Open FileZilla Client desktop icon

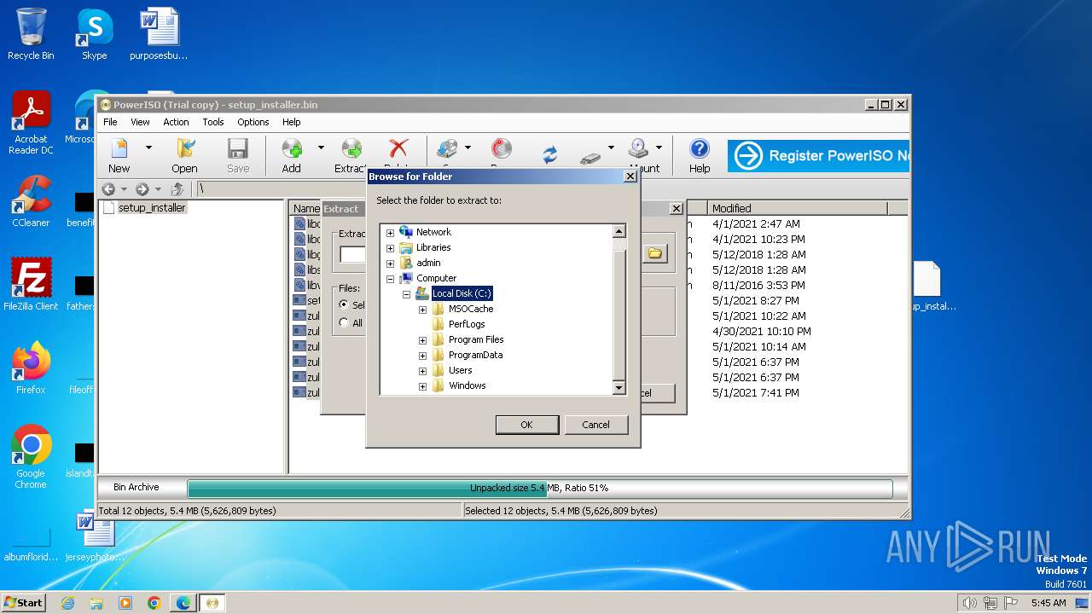(x=31, y=284)
